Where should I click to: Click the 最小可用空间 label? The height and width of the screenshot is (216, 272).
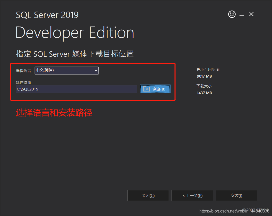coord(208,69)
